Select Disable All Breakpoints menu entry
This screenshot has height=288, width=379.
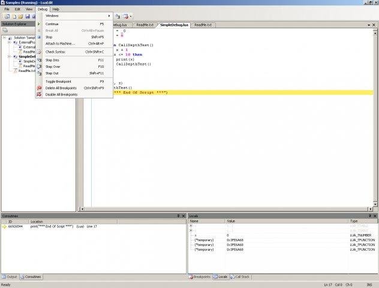tap(75, 95)
